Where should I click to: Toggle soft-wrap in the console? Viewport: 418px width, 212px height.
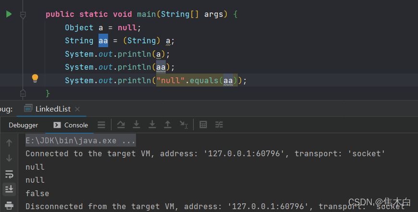click(x=9, y=174)
